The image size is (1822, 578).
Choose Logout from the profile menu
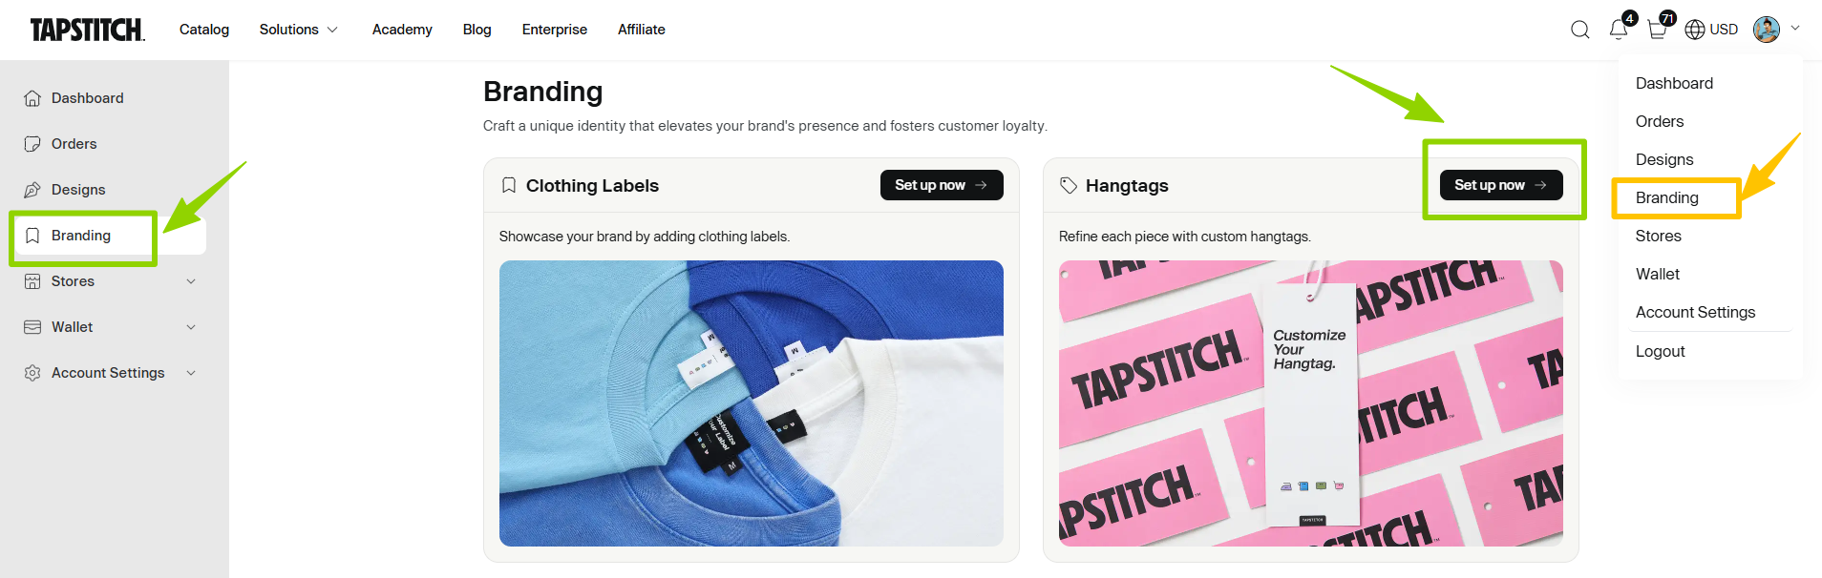coord(1661,351)
